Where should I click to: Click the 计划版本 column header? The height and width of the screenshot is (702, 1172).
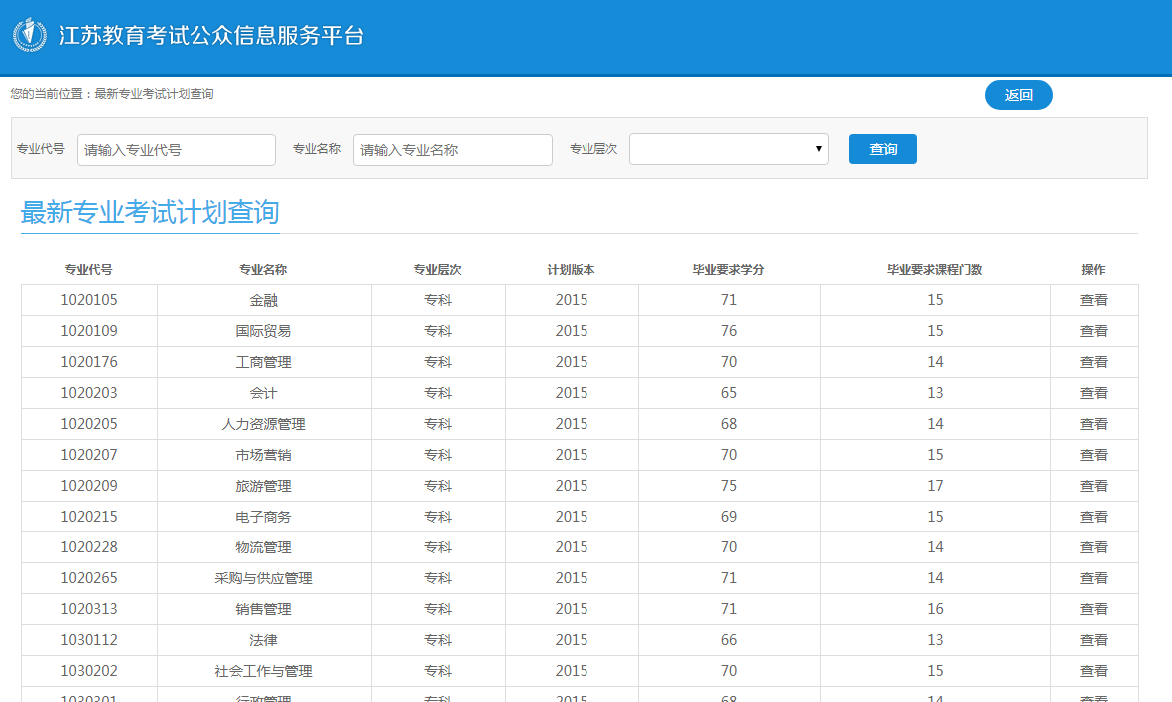pos(572,270)
